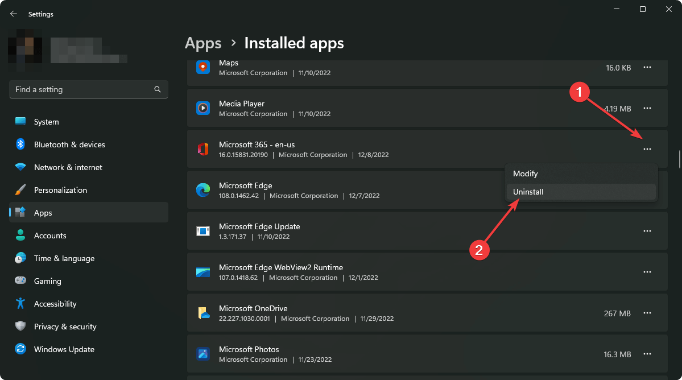
Task: Click the 16.3 MB Photos size
Action: (x=617, y=354)
